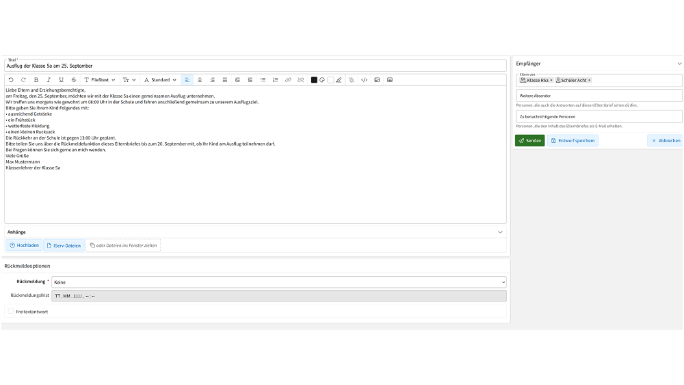Apply italic formatting
The height and width of the screenshot is (385, 684).
click(49, 80)
